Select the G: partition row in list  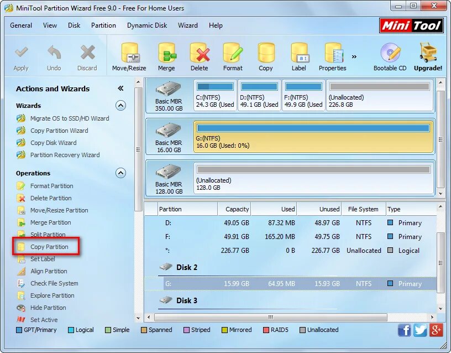(x=291, y=284)
